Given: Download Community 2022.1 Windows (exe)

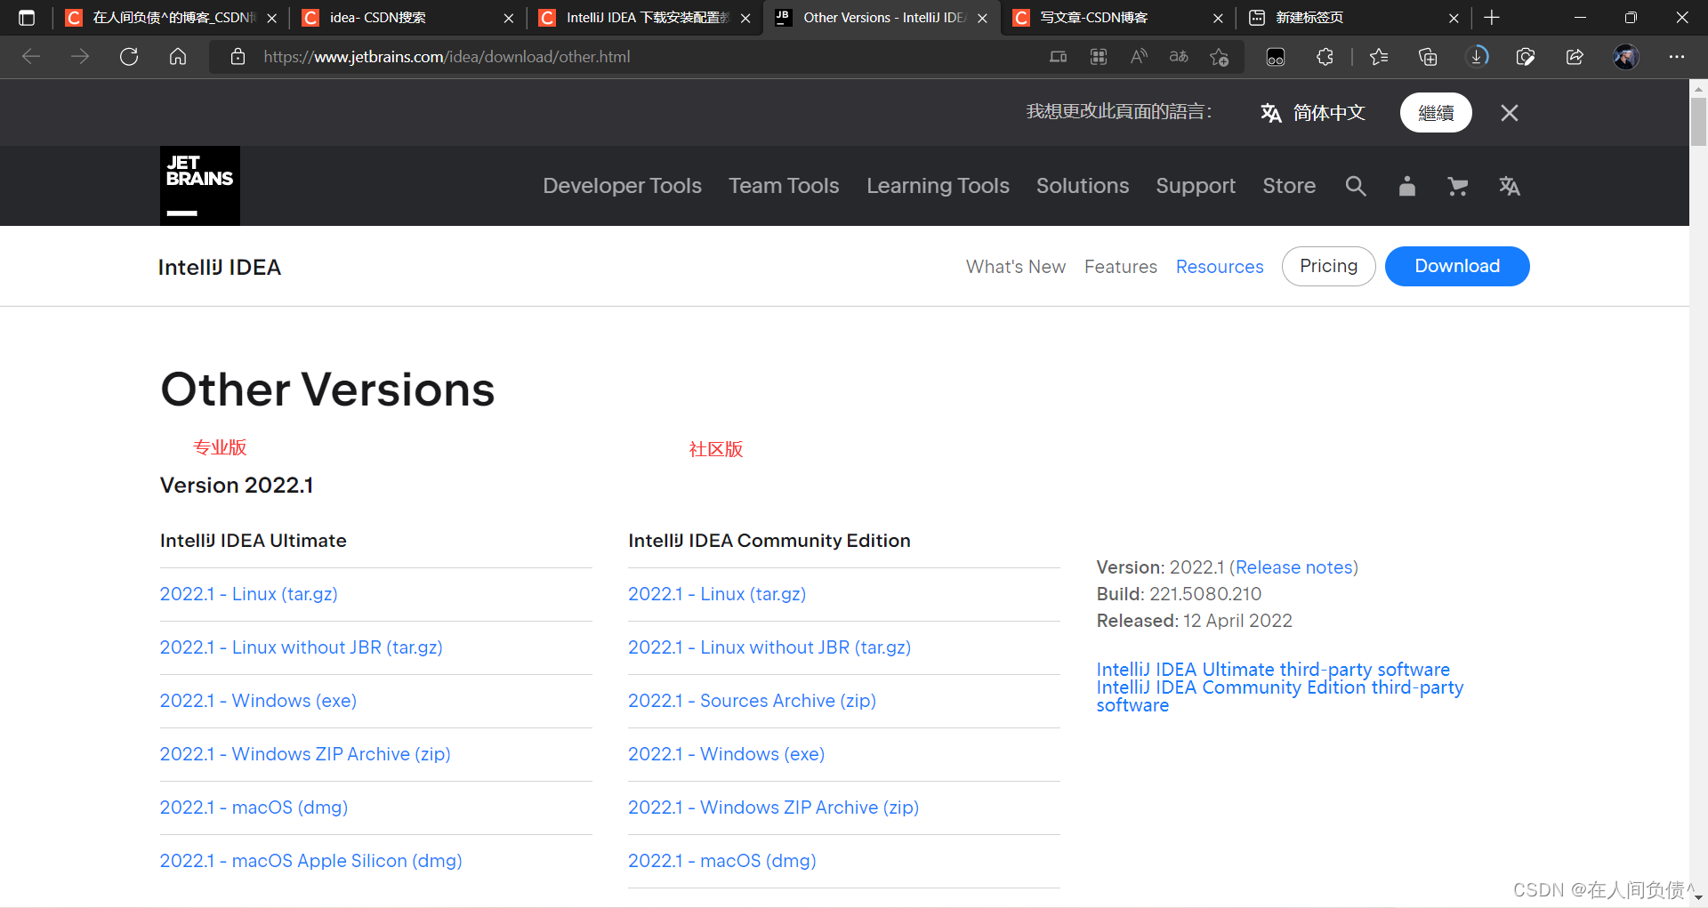Looking at the screenshot, I should 726,754.
